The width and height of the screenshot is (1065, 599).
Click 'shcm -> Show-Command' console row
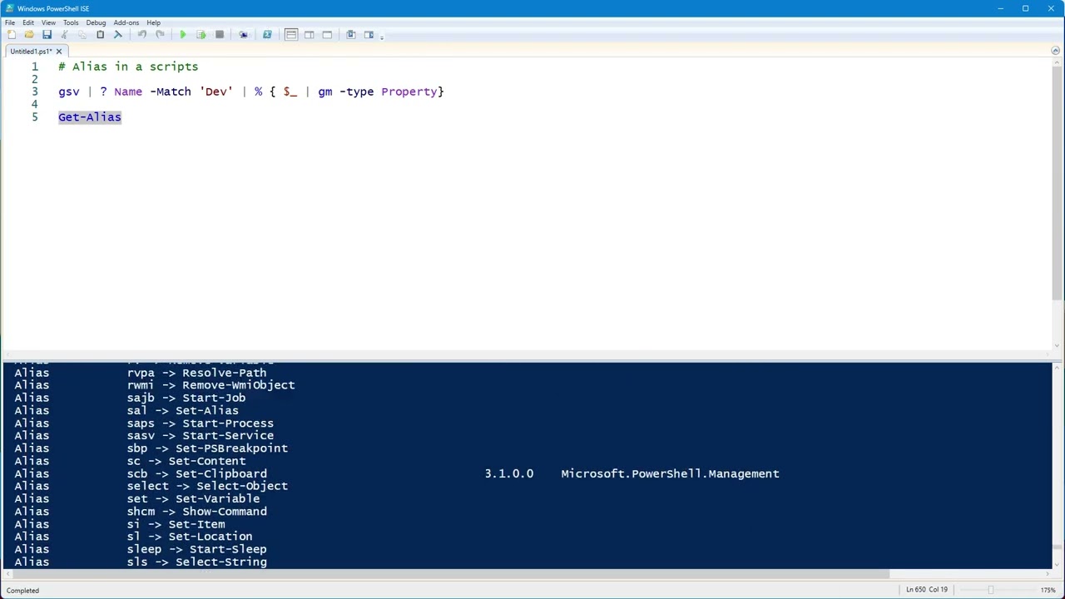pos(197,512)
